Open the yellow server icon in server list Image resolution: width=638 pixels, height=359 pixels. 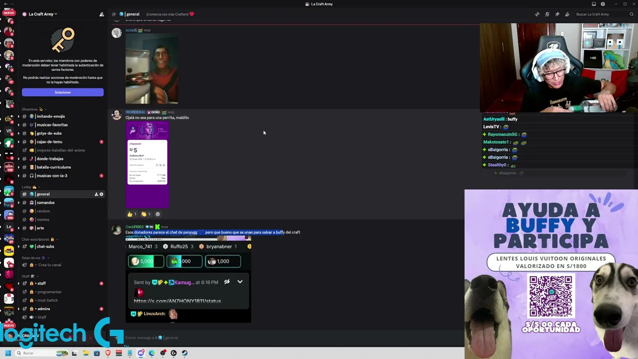point(9,251)
